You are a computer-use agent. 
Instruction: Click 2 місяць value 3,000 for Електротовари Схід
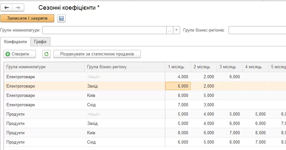[x=204, y=105]
